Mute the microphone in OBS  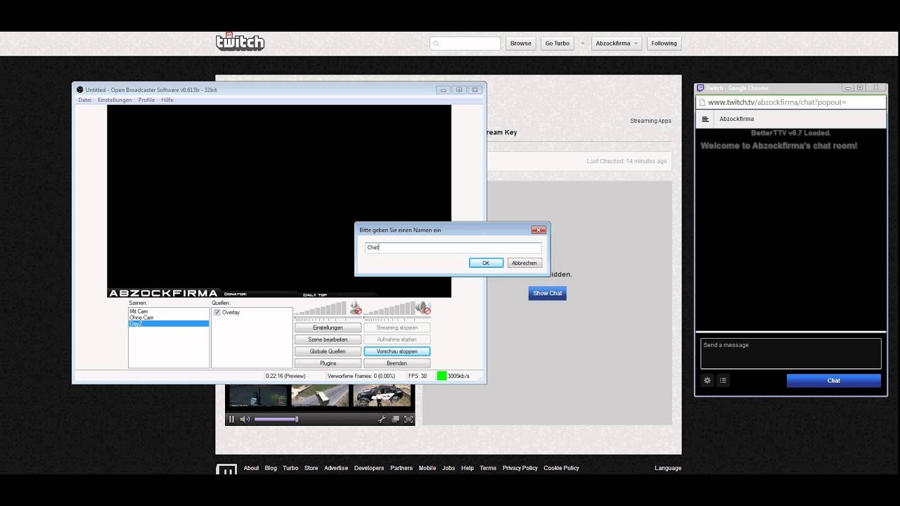coord(356,309)
